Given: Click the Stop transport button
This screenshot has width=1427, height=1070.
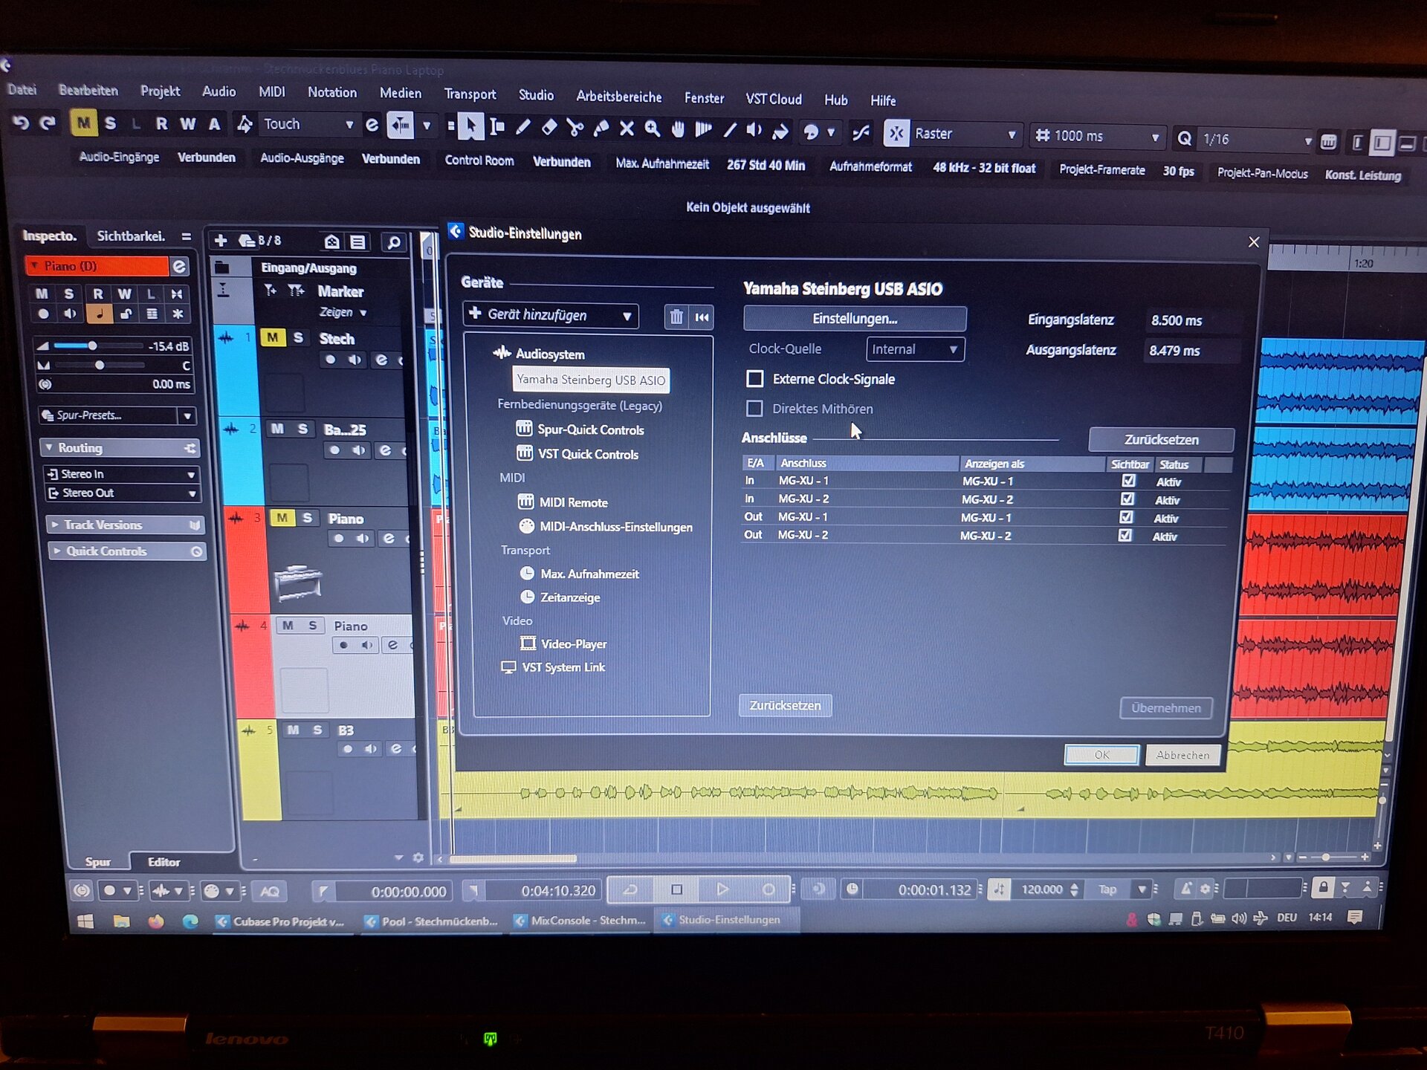Looking at the screenshot, I should click(x=676, y=889).
